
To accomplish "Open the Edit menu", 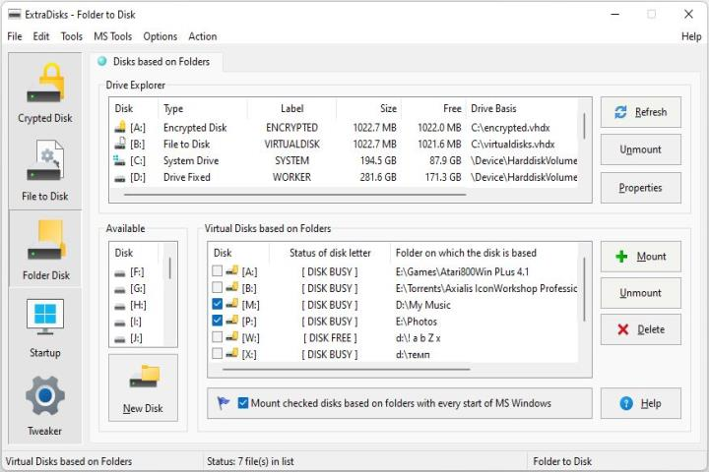I will [41, 36].
